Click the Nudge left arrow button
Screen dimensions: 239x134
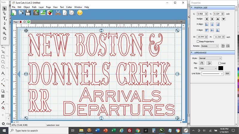(x=206, y=19)
